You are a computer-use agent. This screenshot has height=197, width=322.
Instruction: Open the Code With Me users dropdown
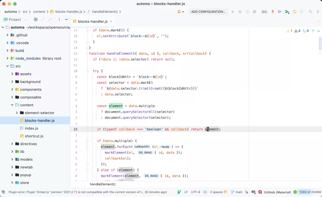(x=180, y=12)
